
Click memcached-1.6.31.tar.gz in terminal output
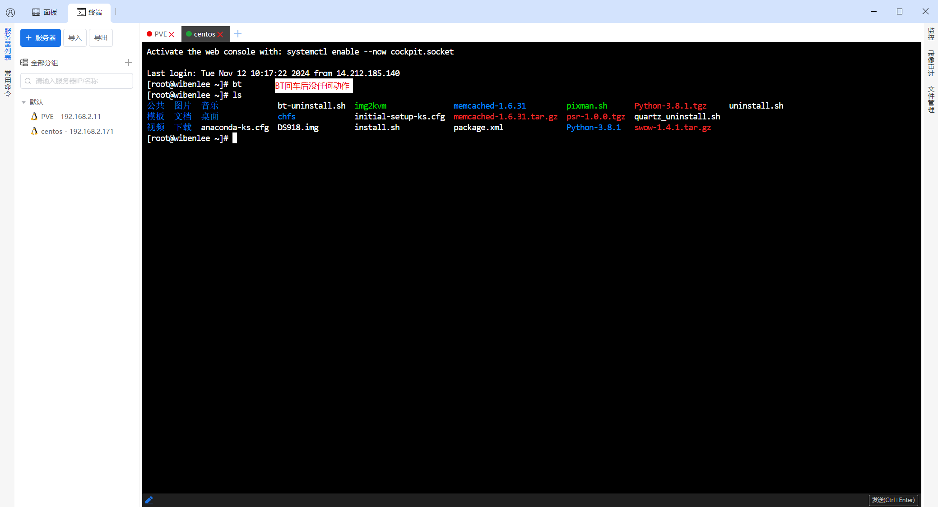(506, 117)
